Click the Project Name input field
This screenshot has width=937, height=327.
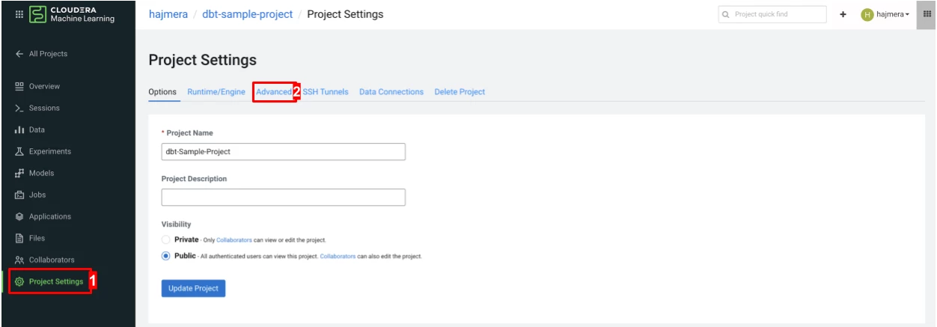tap(283, 152)
